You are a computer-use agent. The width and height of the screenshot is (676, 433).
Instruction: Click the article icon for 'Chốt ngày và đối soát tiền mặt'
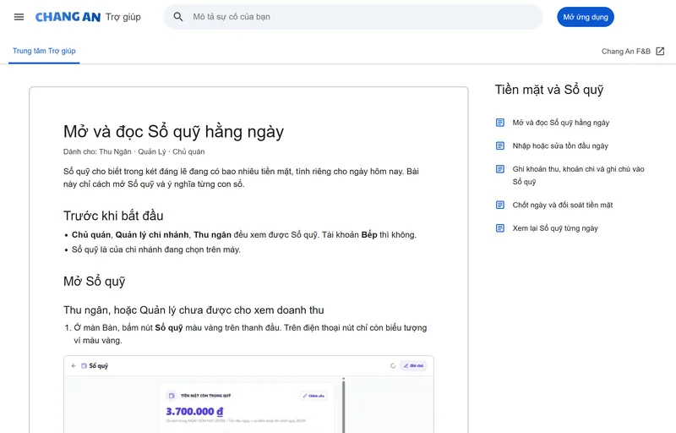pos(500,205)
